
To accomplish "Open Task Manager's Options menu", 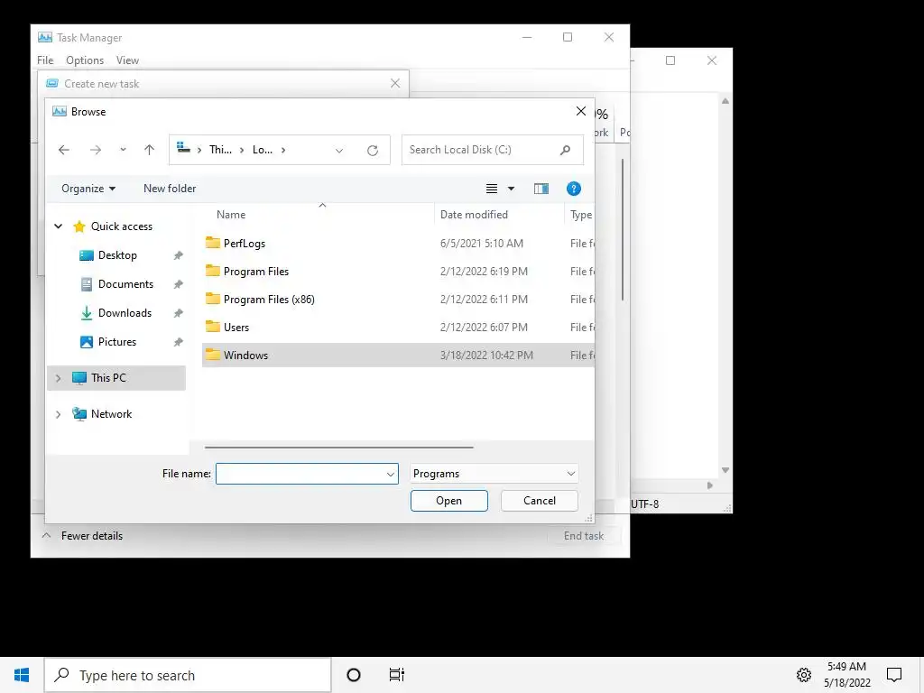I will click(85, 60).
